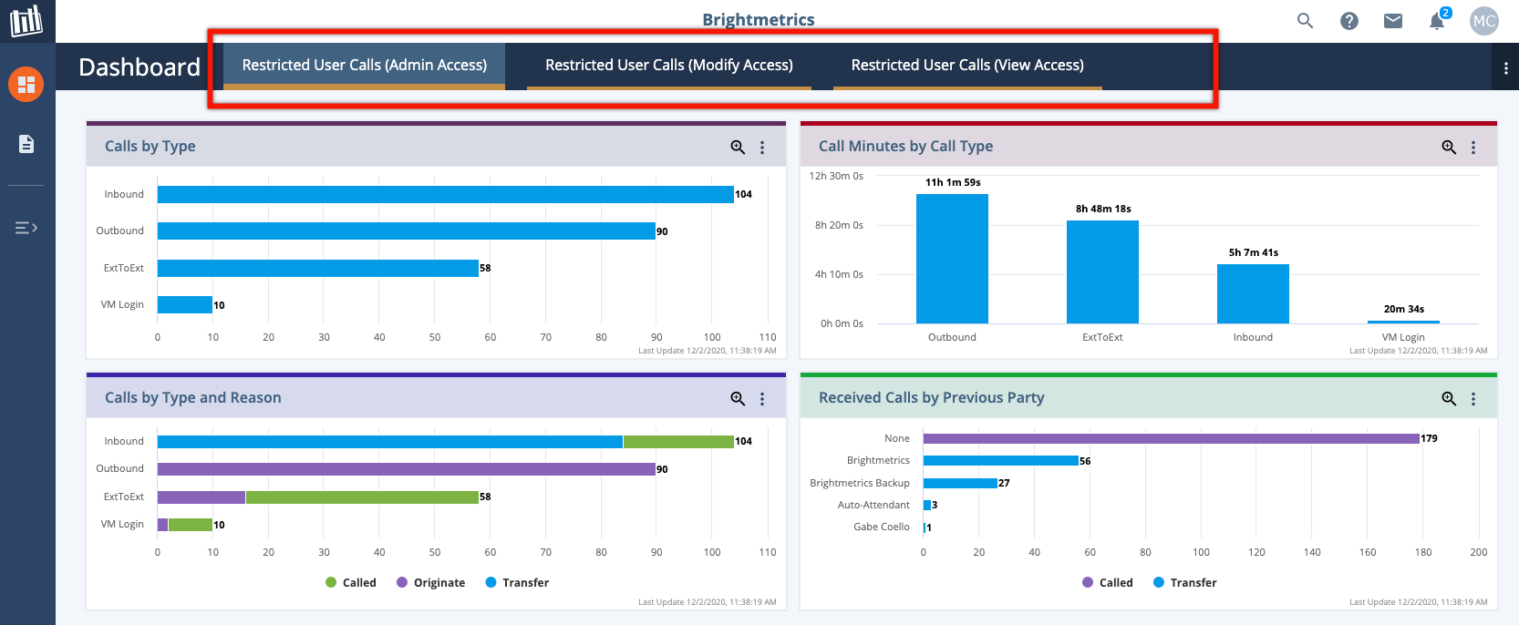Screen dimensions: 1519x625
Task: Zoom into Calls by Type chart
Action: tap(738, 147)
